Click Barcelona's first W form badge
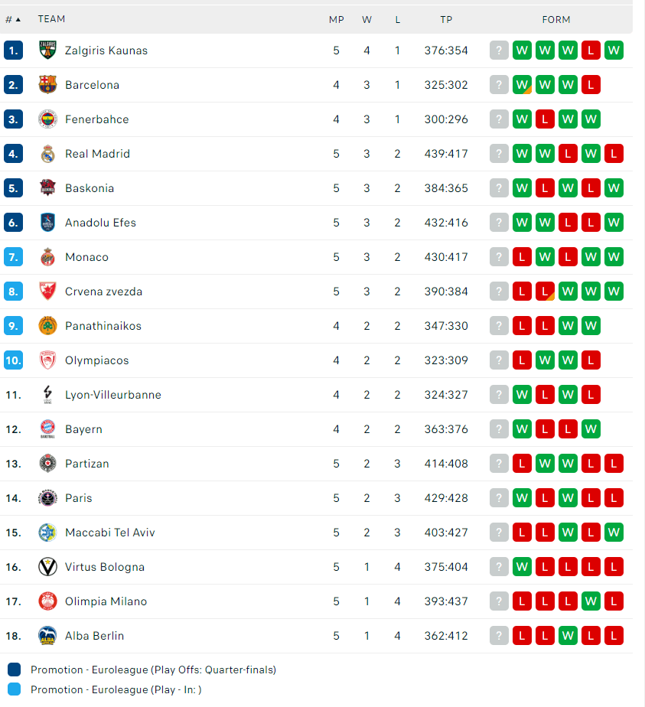645x707 pixels. (522, 85)
